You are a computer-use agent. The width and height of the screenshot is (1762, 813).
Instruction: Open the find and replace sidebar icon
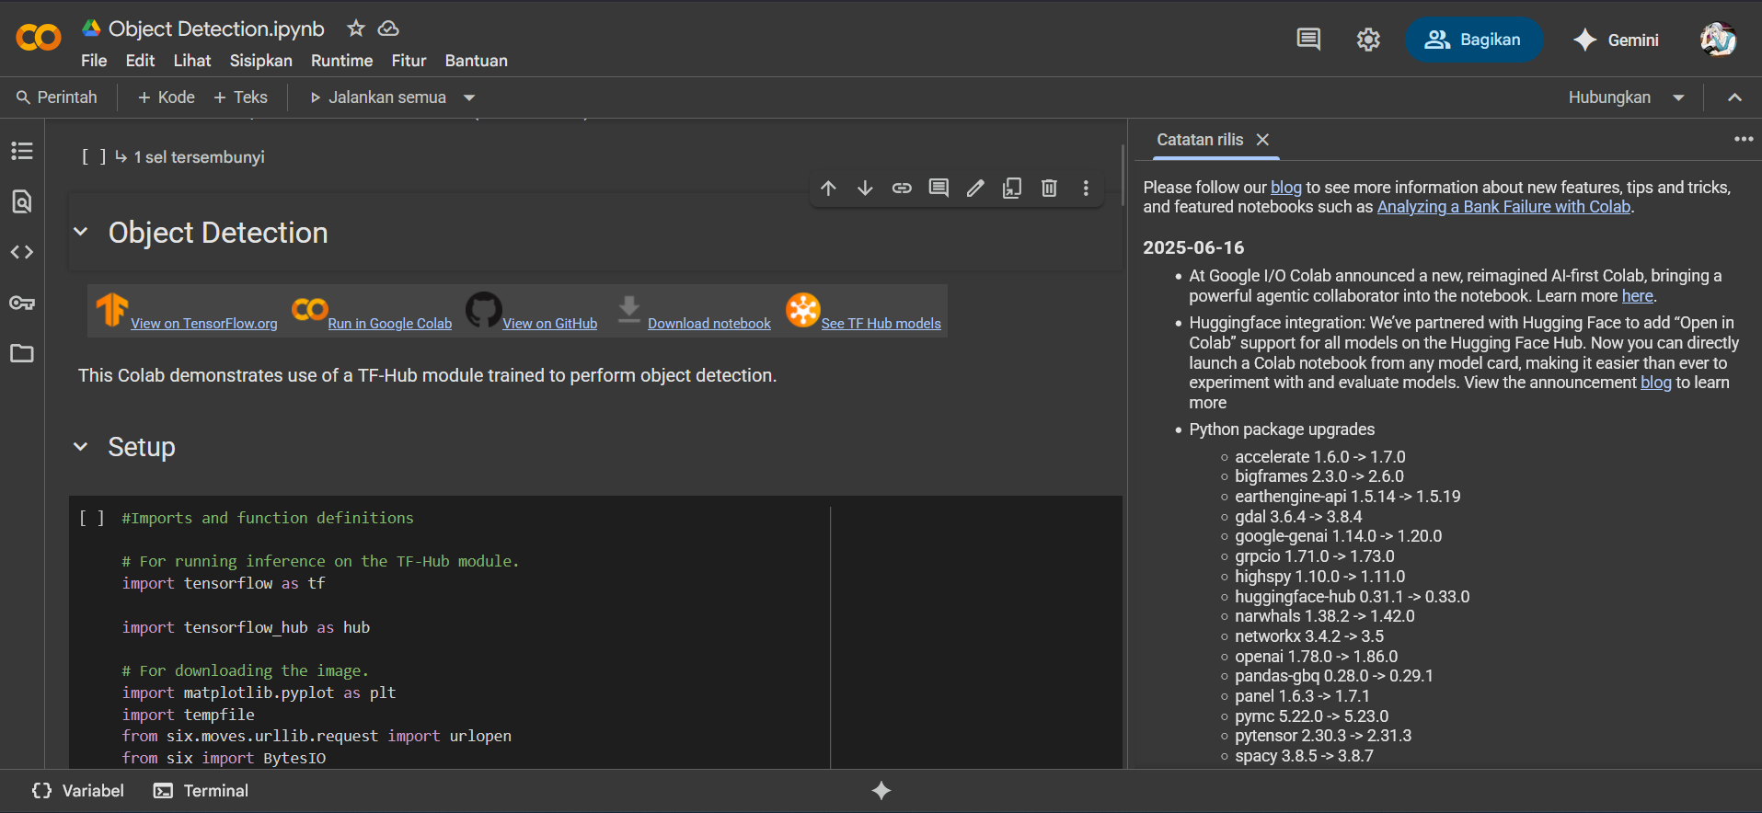point(22,201)
